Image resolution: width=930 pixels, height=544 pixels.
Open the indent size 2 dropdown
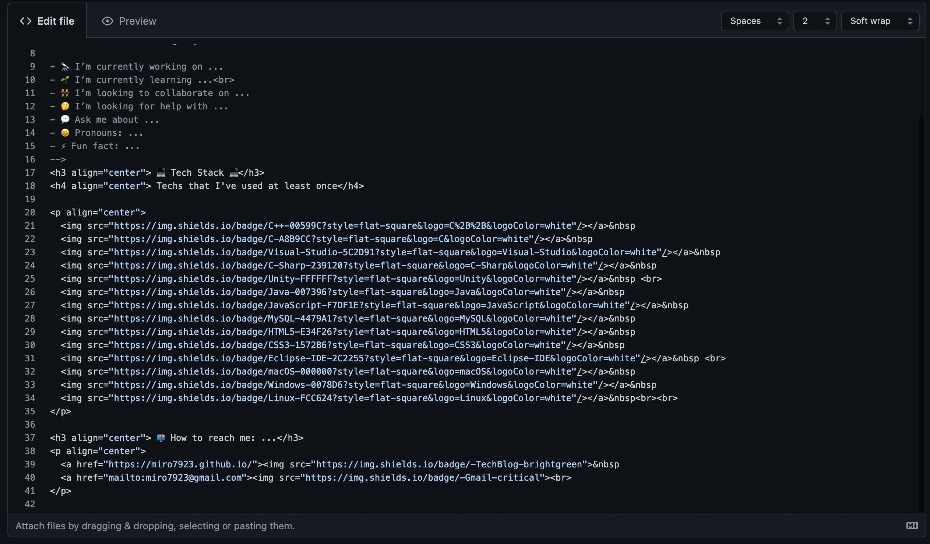click(814, 21)
